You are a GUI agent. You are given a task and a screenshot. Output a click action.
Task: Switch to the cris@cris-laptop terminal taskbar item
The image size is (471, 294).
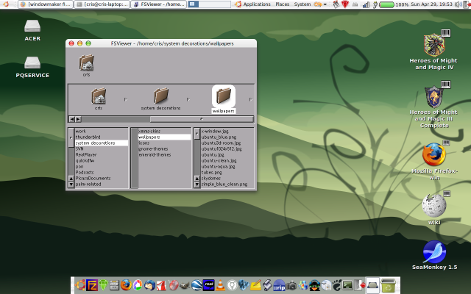click(x=102, y=4)
